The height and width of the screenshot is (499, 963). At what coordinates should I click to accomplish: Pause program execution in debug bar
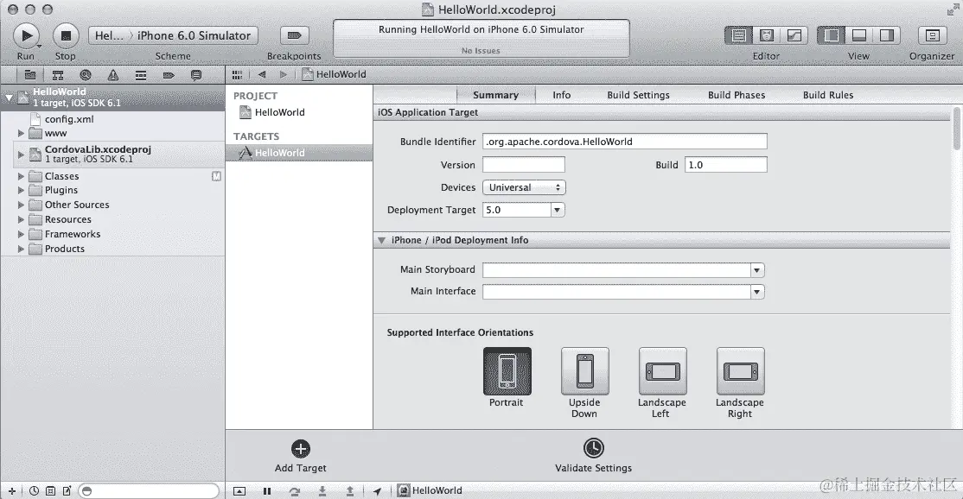coord(266,490)
